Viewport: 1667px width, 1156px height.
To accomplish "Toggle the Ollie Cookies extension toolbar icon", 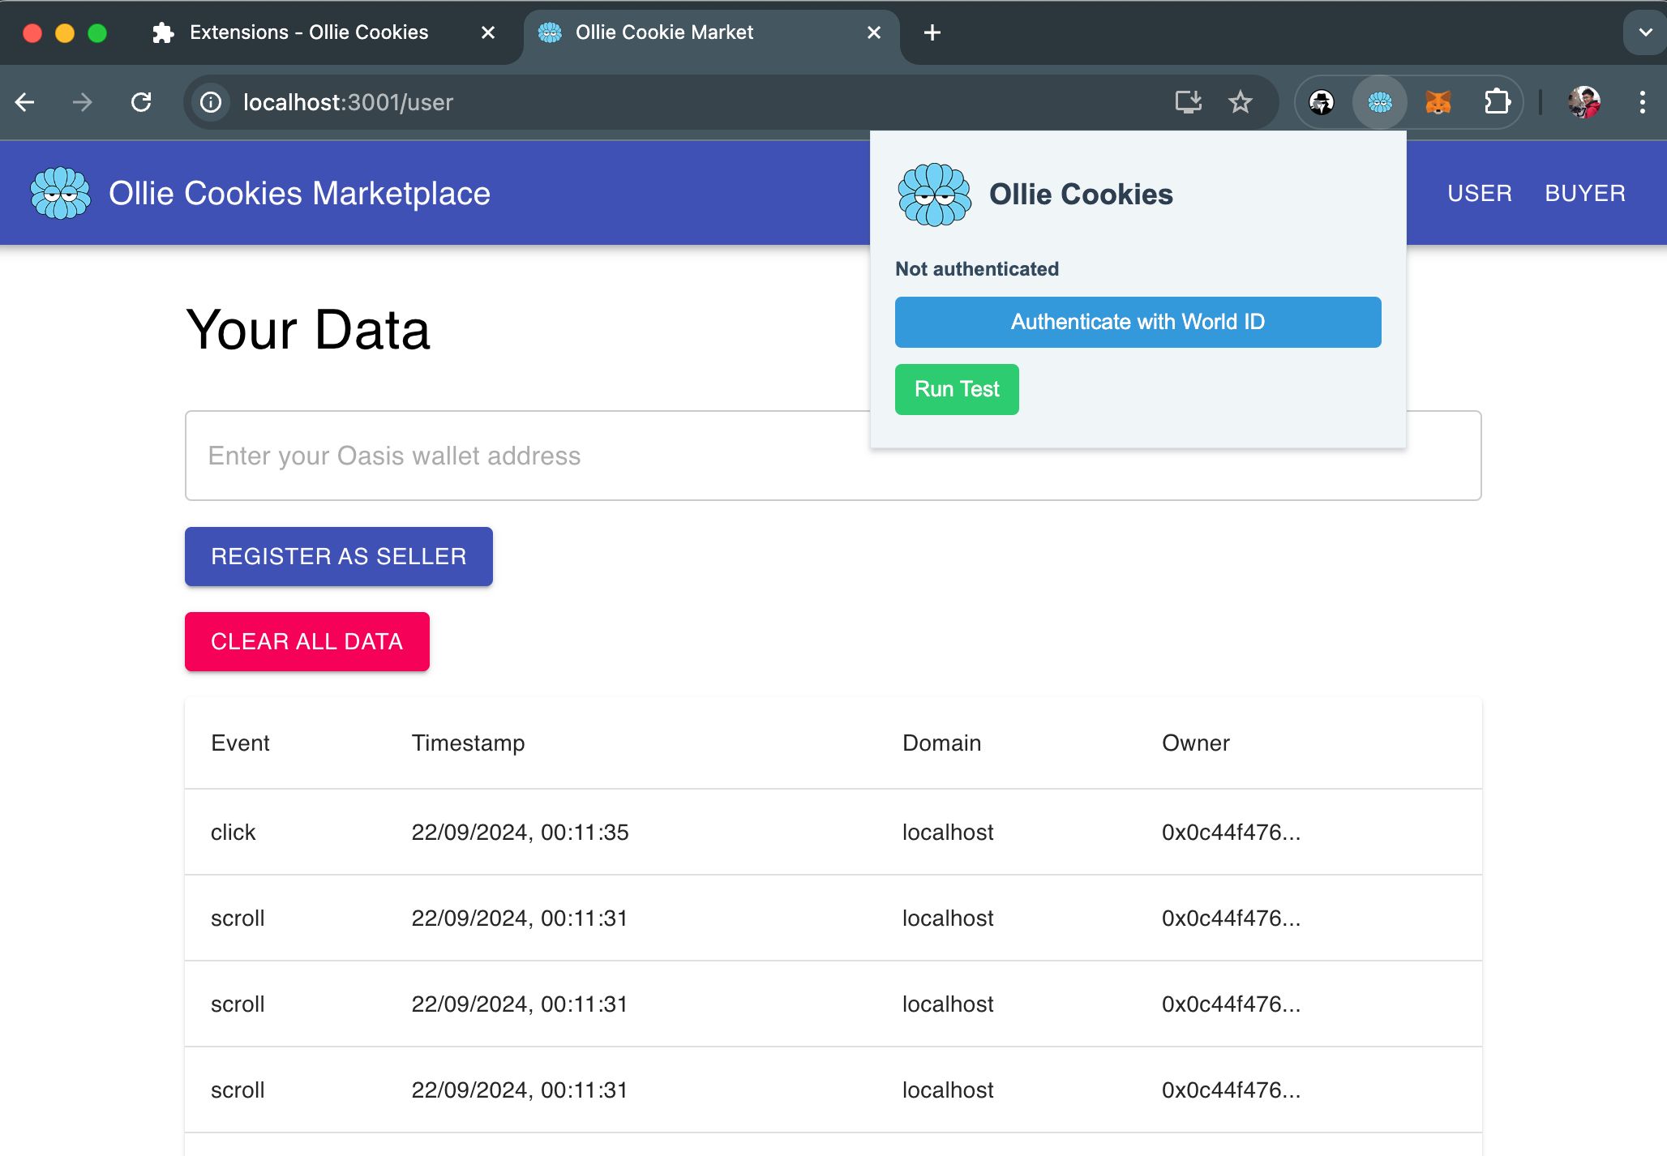I will [x=1380, y=102].
